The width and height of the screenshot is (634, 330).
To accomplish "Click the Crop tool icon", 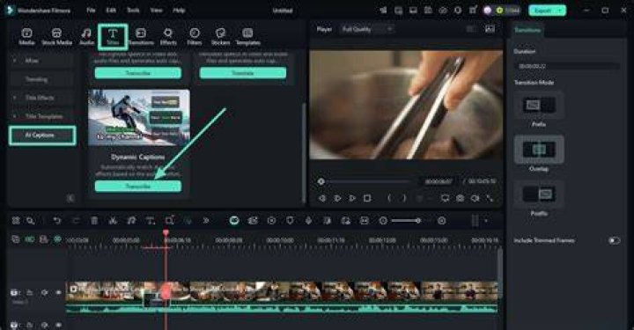I will pyautogui.click(x=169, y=221).
